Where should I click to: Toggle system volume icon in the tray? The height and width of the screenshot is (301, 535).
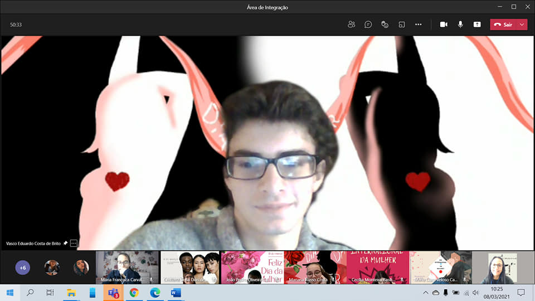click(x=475, y=293)
